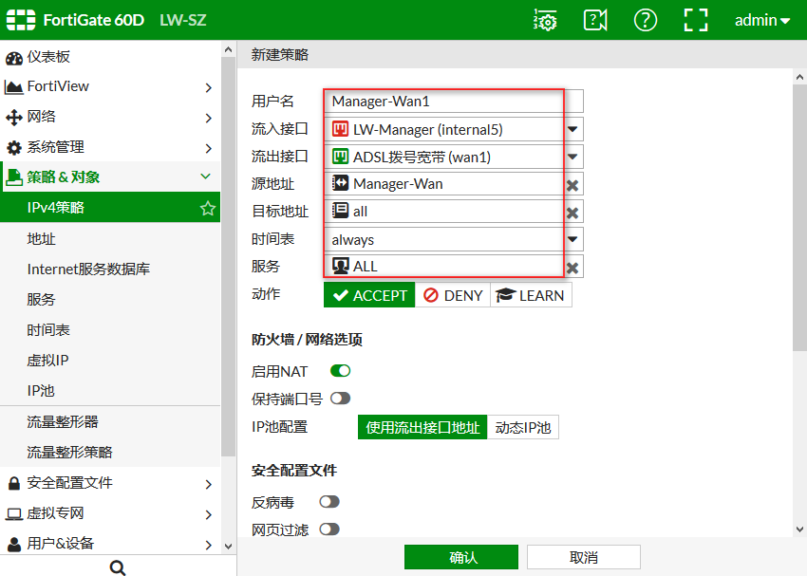Click the ADSL拨号宽带 wan1 interface icon

coord(340,157)
